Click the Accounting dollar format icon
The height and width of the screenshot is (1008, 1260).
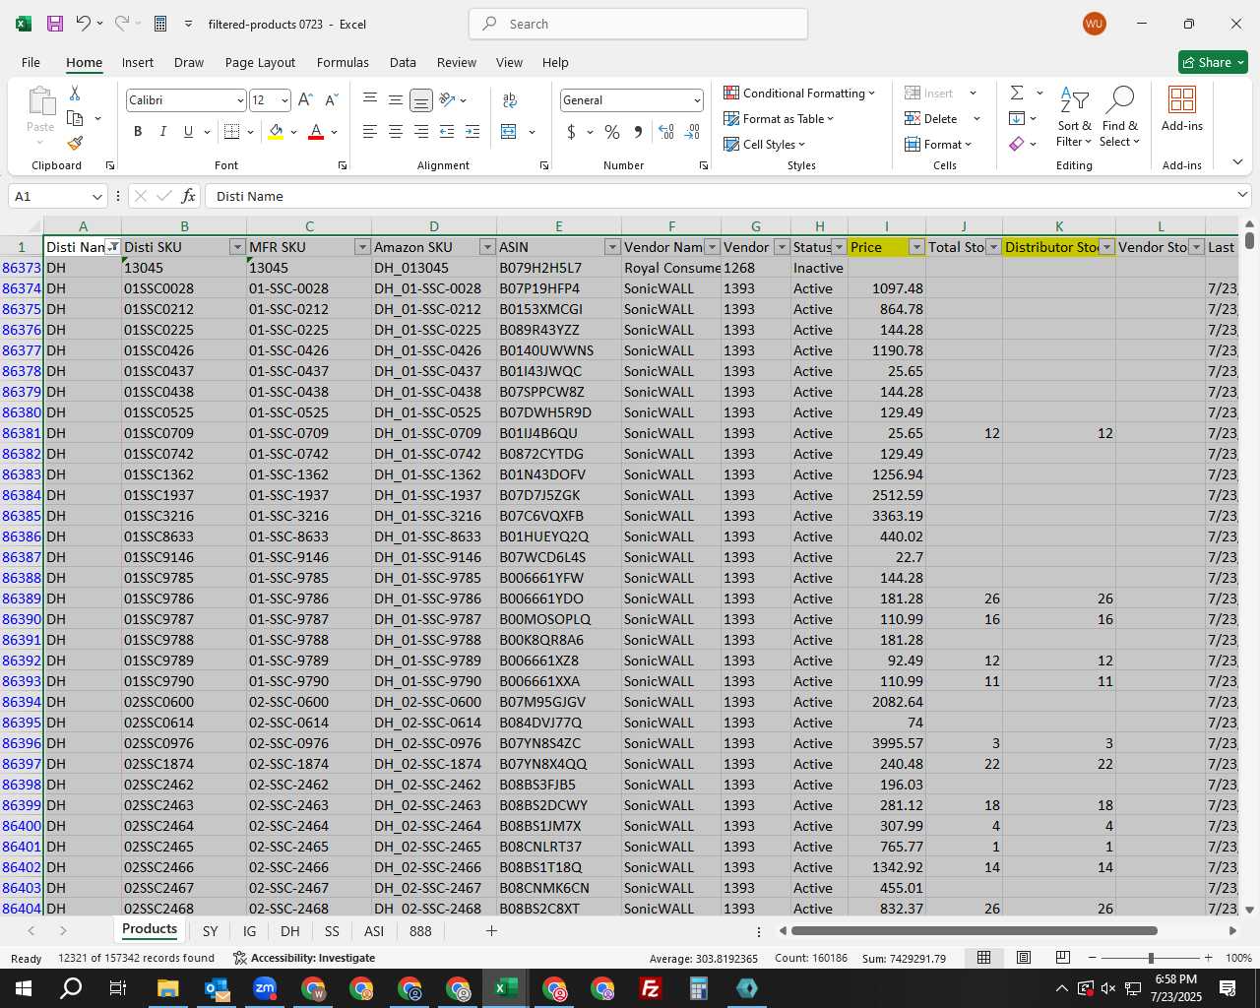click(571, 131)
